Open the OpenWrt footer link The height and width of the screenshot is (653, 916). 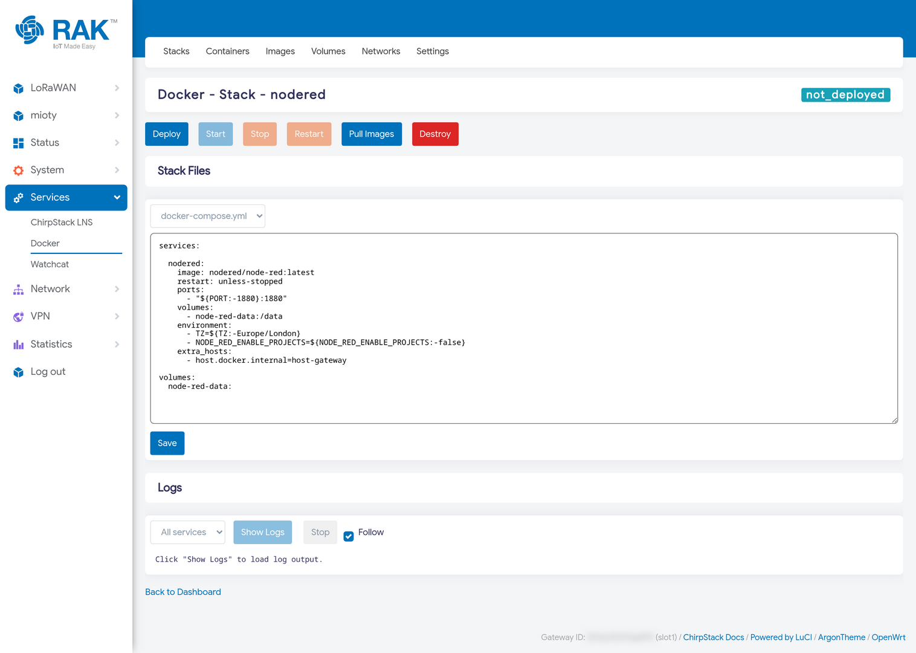pyautogui.click(x=888, y=637)
